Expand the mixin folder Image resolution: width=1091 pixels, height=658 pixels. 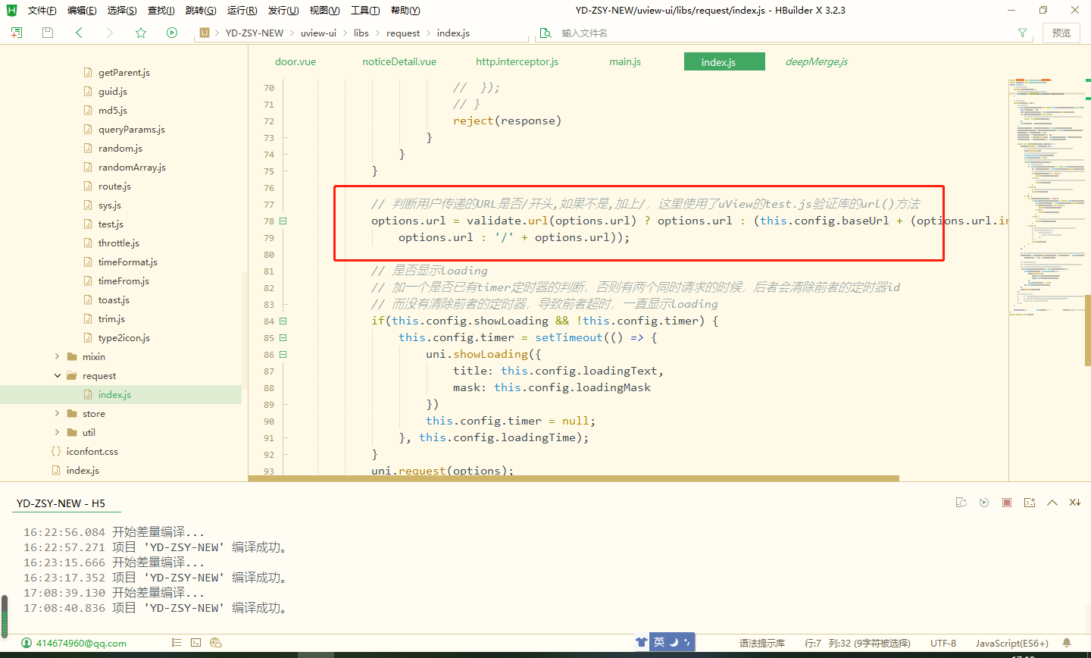pos(57,356)
